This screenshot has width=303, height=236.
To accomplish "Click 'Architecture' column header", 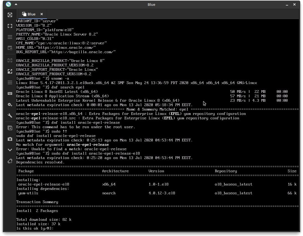I will [115, 171].
